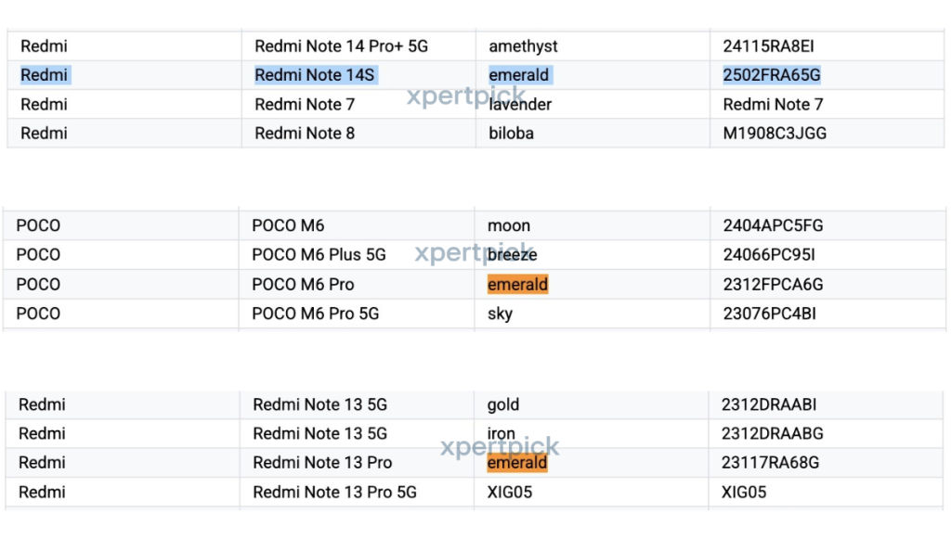
Task: Click model number '2312DRAABG'
Action: (772, 433)
